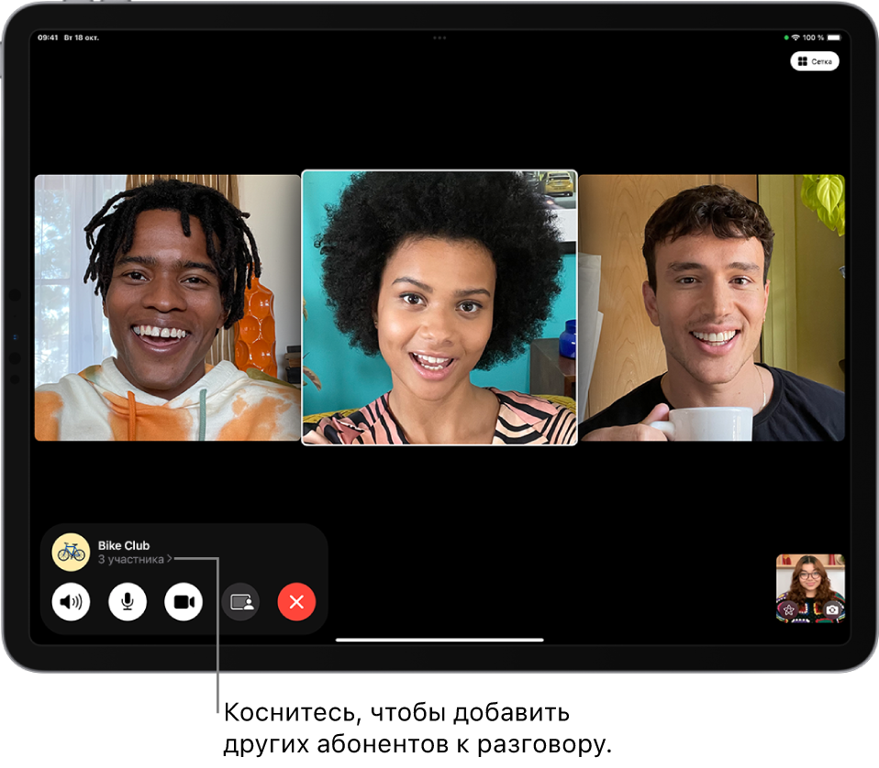Tap your self-view picture-in-picture thumbnail
Viewport: 879px width, 768px height.
pos(807,587)
